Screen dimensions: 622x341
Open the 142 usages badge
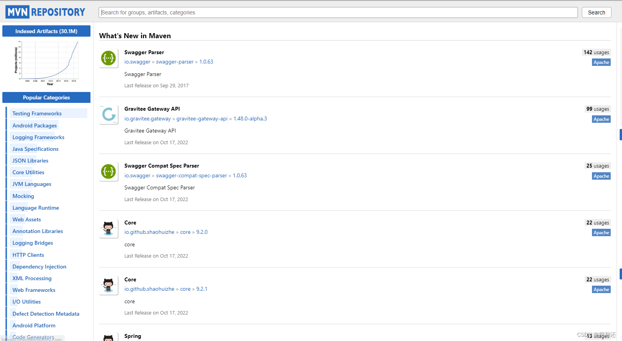[596, 52]
